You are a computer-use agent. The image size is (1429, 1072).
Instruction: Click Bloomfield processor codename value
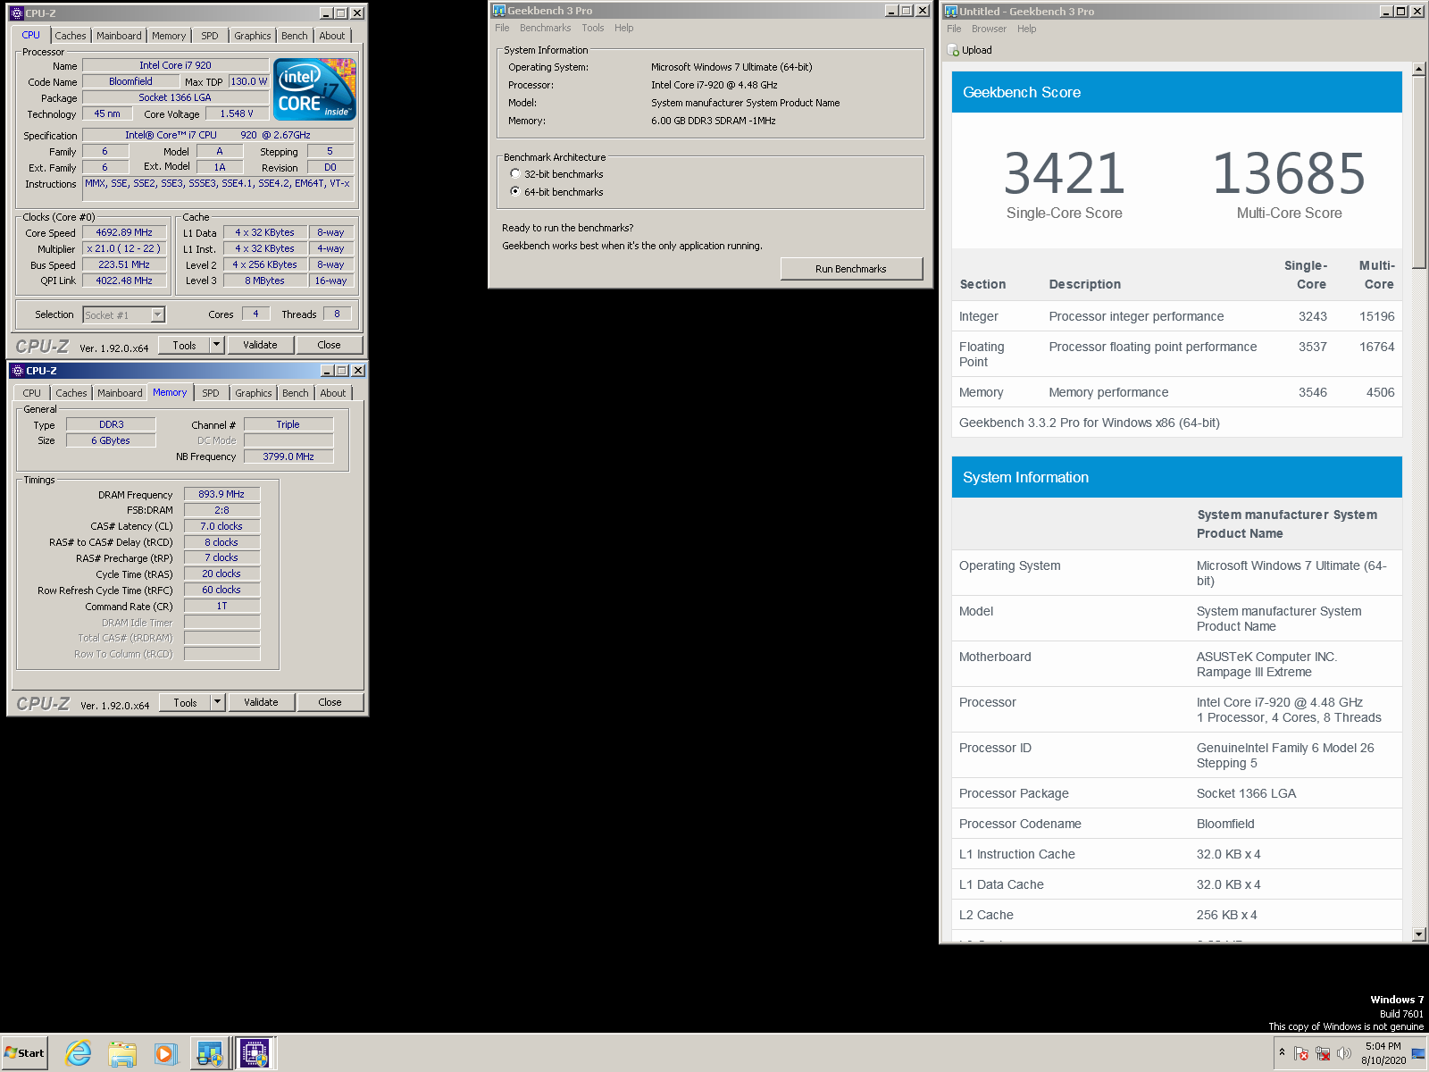point(1225,824)
